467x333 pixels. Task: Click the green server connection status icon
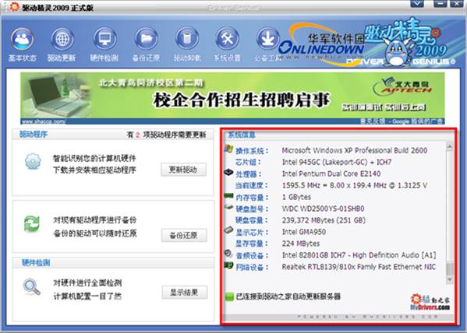click(229, 296)
